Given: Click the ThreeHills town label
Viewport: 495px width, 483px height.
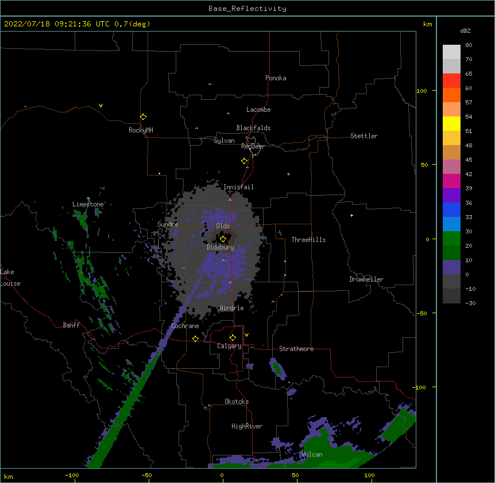Looking at the screenshot, I should point(308,240).
